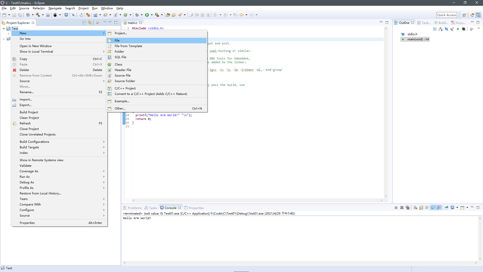Click Delete in the context menu
483x272 pixels.
[59, 70]
